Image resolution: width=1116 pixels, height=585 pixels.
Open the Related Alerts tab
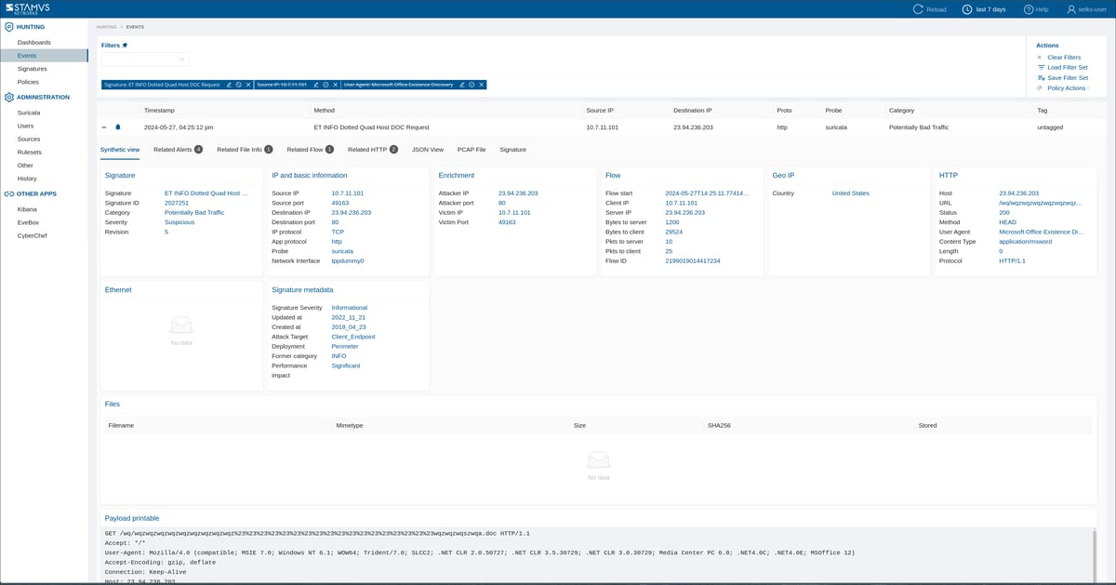[x=178, y=150]
